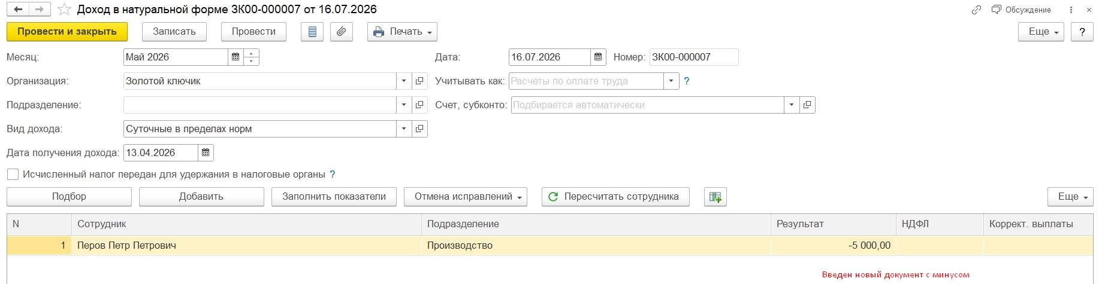Toggle the Исчисленный налог передан checkbox
The height and width of the screenshot is (284, 1105).
pyautogui.click(x=13, y=175)
